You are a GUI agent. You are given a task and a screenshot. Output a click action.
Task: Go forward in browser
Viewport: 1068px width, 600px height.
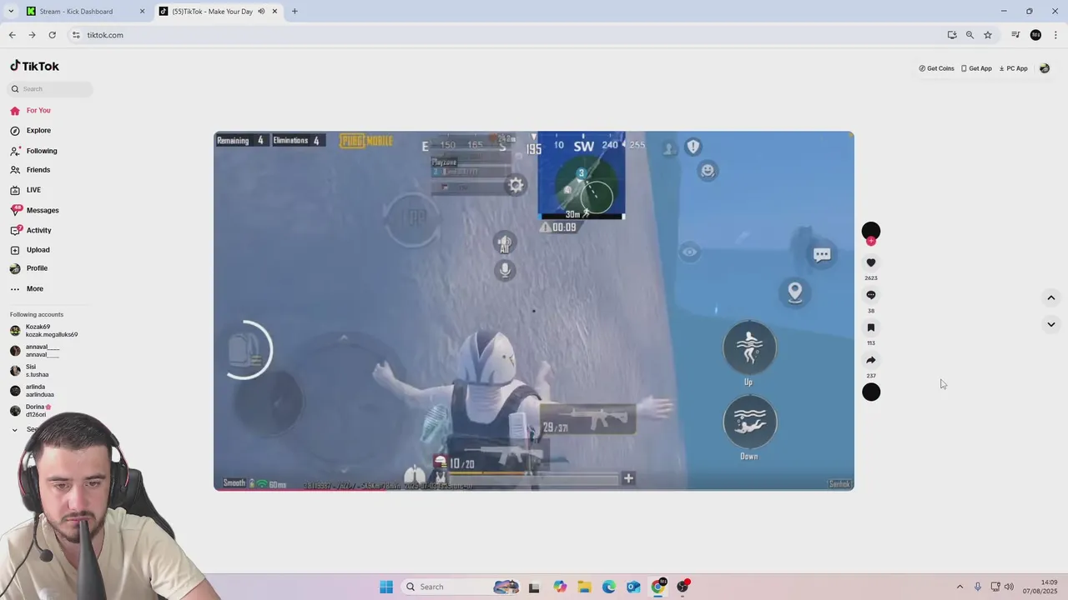(x=32, y=35)
